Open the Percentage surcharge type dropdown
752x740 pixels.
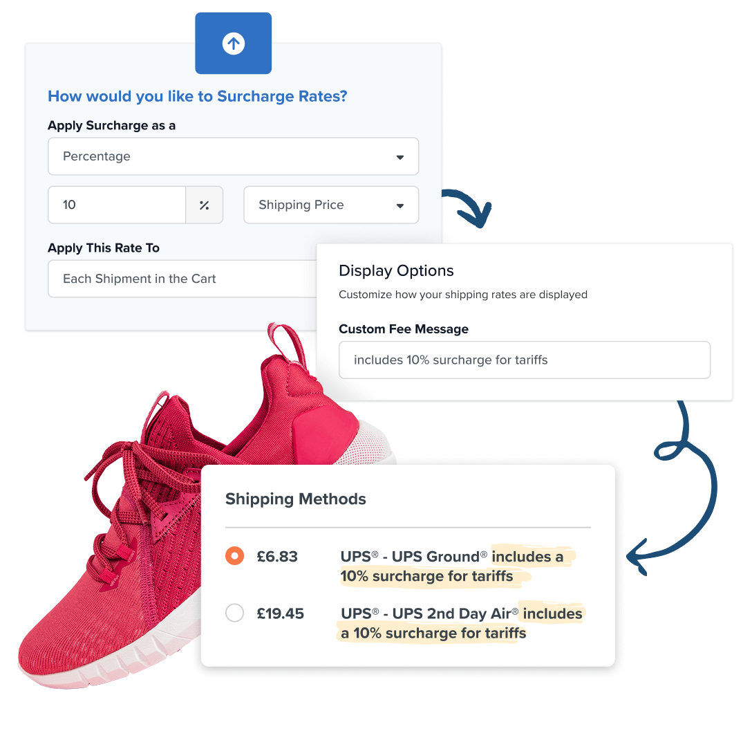tap(233, 156)
